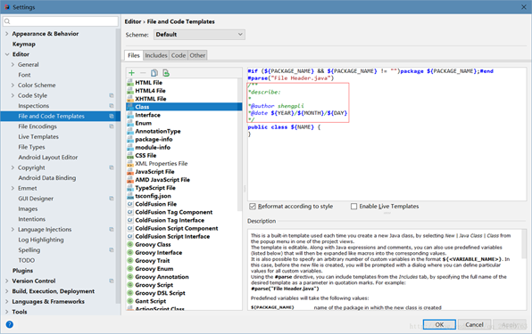Screen dimensions: 532x334
Task: Click the blue help question mark icon
Action: tap(10, 324)
